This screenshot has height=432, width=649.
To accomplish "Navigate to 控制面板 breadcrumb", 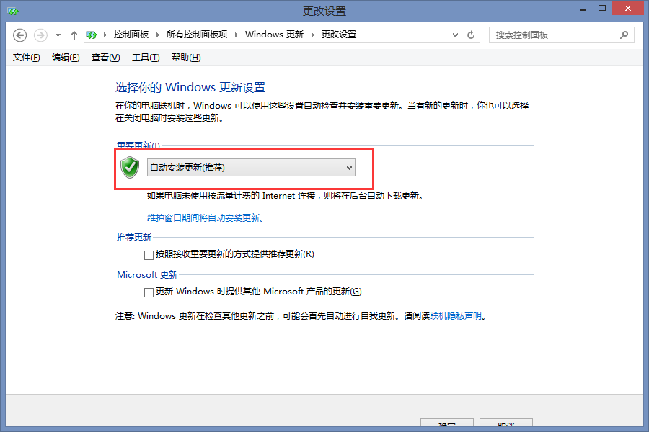I will (x=131, y=35).
